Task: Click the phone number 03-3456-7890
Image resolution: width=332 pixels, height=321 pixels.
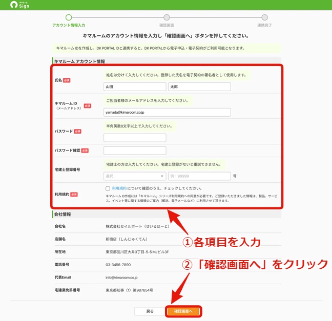Action: coord(118,265)
